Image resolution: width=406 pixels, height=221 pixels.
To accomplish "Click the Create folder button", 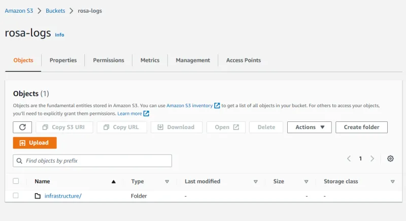I will [361, 127].
